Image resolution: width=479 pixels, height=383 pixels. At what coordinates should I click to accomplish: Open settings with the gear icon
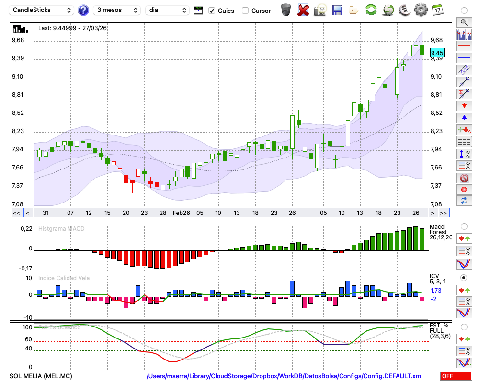click(421, 10)
